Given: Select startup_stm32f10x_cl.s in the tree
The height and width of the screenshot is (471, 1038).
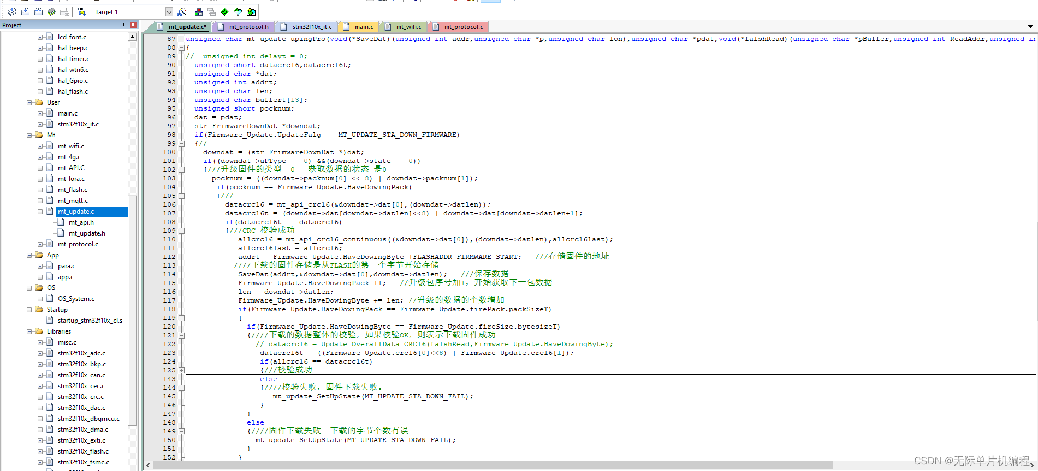Looking at the screenshot, I should point(90,321).
